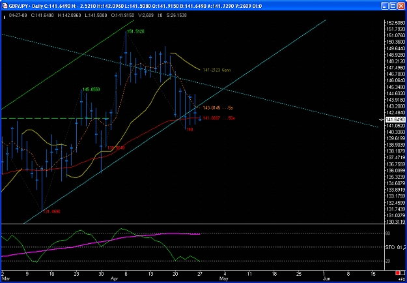Screen dimensions: 407x283
Task: Click the 80 level on stochastic axis
Action: point(388,233)
